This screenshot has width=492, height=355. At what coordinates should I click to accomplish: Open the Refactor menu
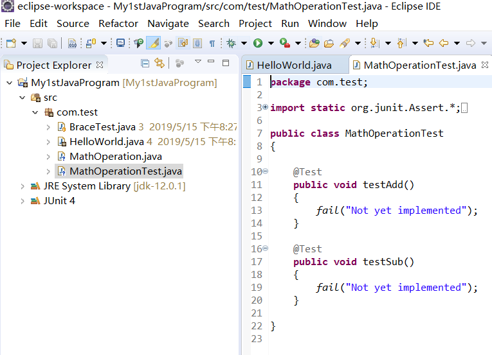118,24
